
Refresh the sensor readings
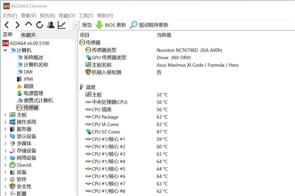pos(39,25)
